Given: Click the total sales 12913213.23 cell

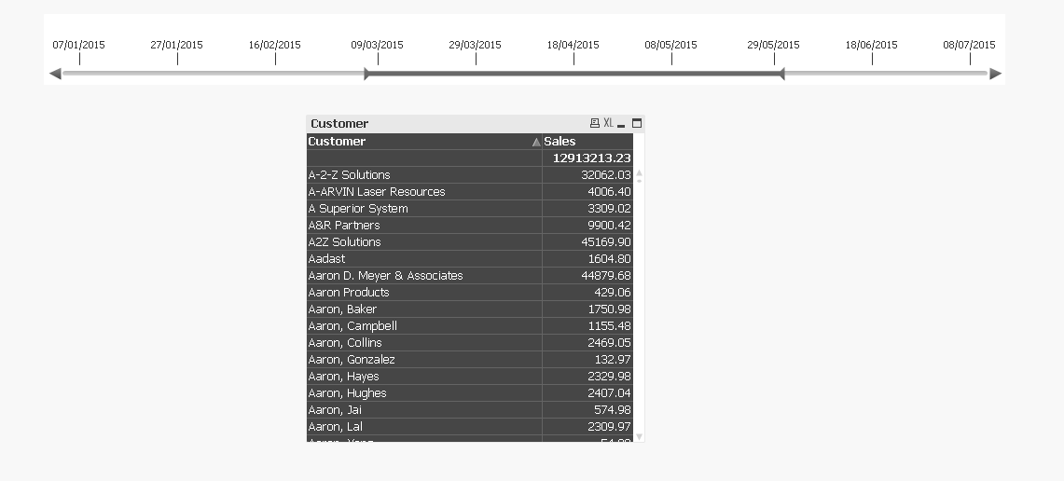Looking at the screenshot, I should [587, 158].
